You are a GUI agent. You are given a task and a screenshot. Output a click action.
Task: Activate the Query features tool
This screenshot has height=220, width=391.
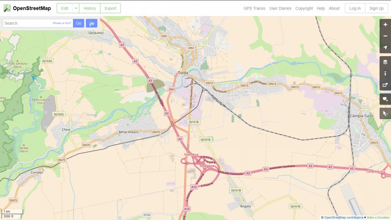click(x=385, y=113)
